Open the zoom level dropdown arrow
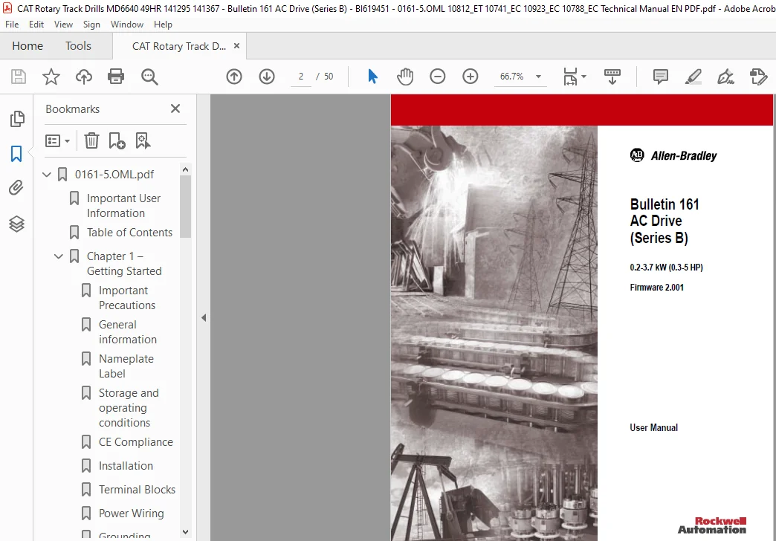 (x=538, y=77)
